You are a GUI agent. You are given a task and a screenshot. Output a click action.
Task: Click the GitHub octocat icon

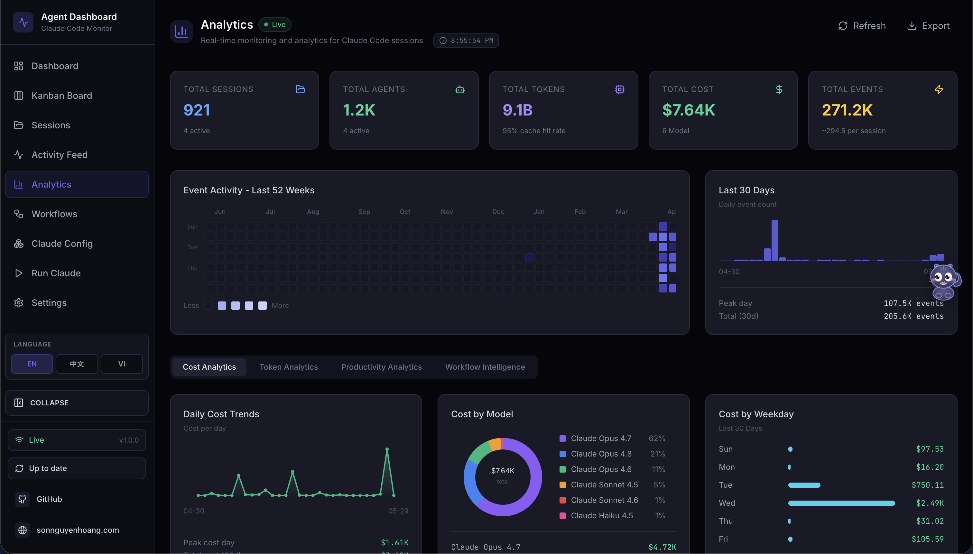[23, 499]
